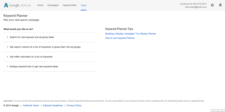Expand Multiply keyword lists option

pos(50,67)
